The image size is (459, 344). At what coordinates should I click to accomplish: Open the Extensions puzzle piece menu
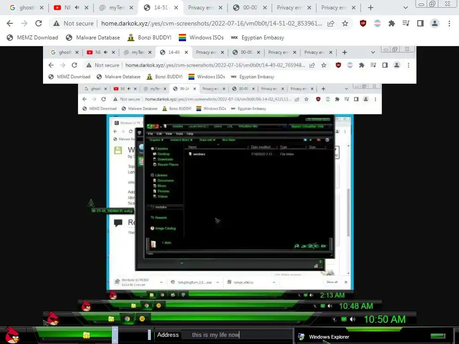click(392, 23)
